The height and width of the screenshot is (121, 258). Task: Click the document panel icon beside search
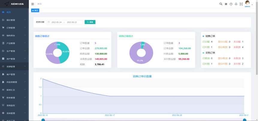pyautogui.click(x=226, y=4)
